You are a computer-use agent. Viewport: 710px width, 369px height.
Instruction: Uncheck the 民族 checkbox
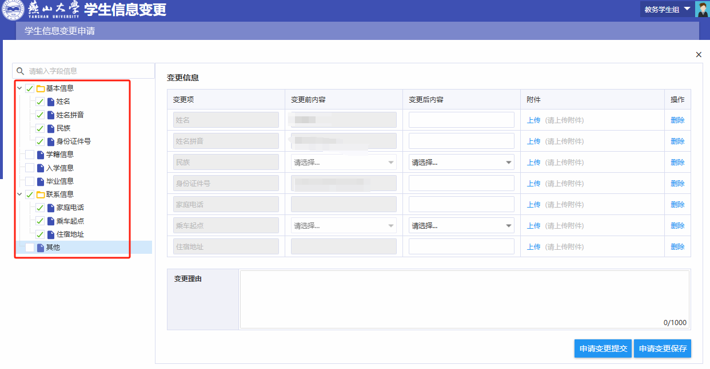[x=40, y=128]
